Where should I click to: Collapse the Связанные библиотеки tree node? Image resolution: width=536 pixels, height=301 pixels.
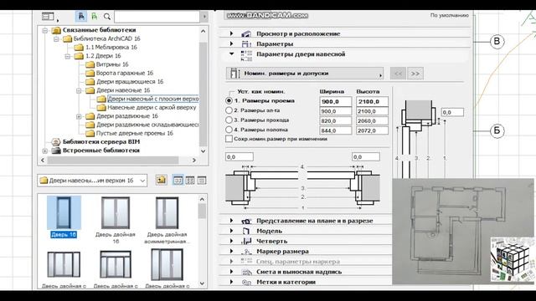pos(44,30)
